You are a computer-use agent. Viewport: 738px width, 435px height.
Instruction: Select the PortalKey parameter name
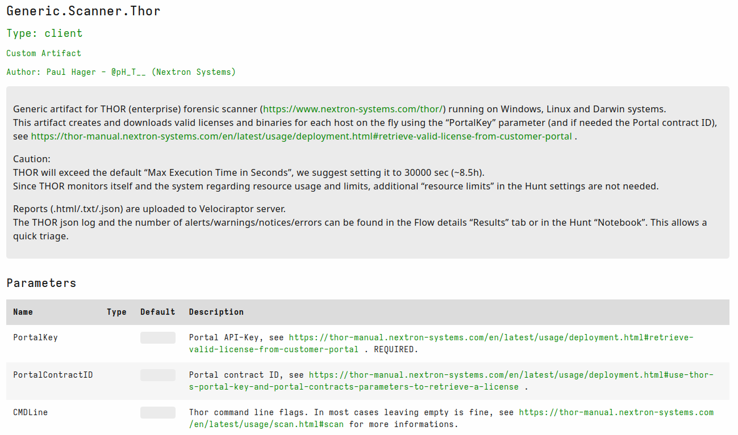(x=35, y=337)
